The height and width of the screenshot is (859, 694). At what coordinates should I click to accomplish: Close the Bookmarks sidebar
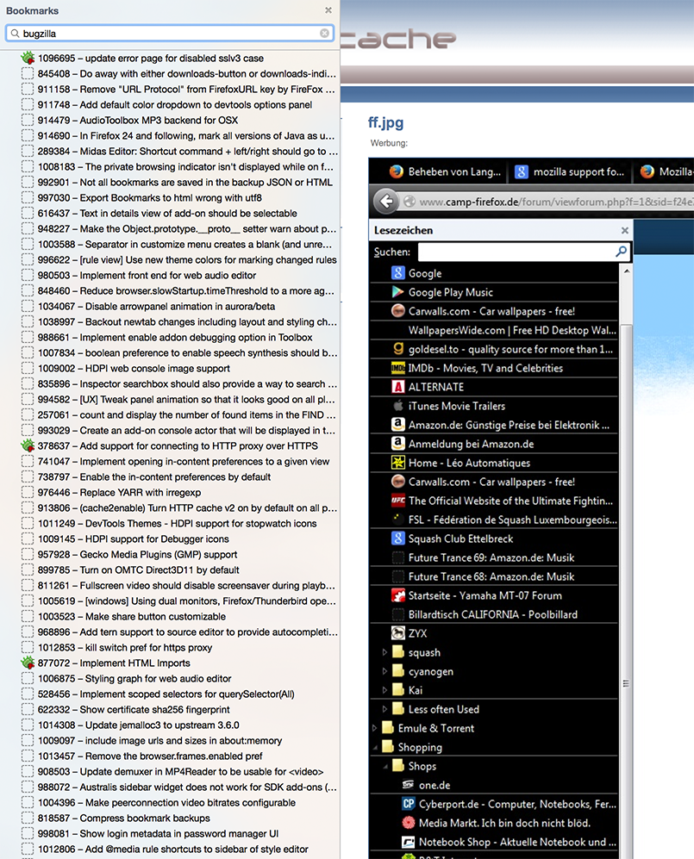[x=328, y=10]
